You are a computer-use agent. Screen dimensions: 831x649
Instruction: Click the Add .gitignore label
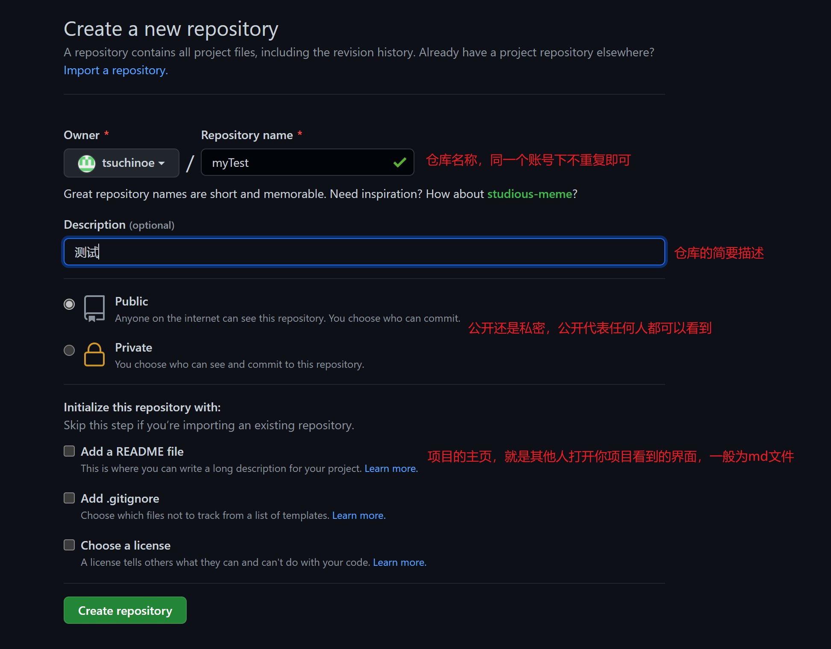[x=120, y=499]
